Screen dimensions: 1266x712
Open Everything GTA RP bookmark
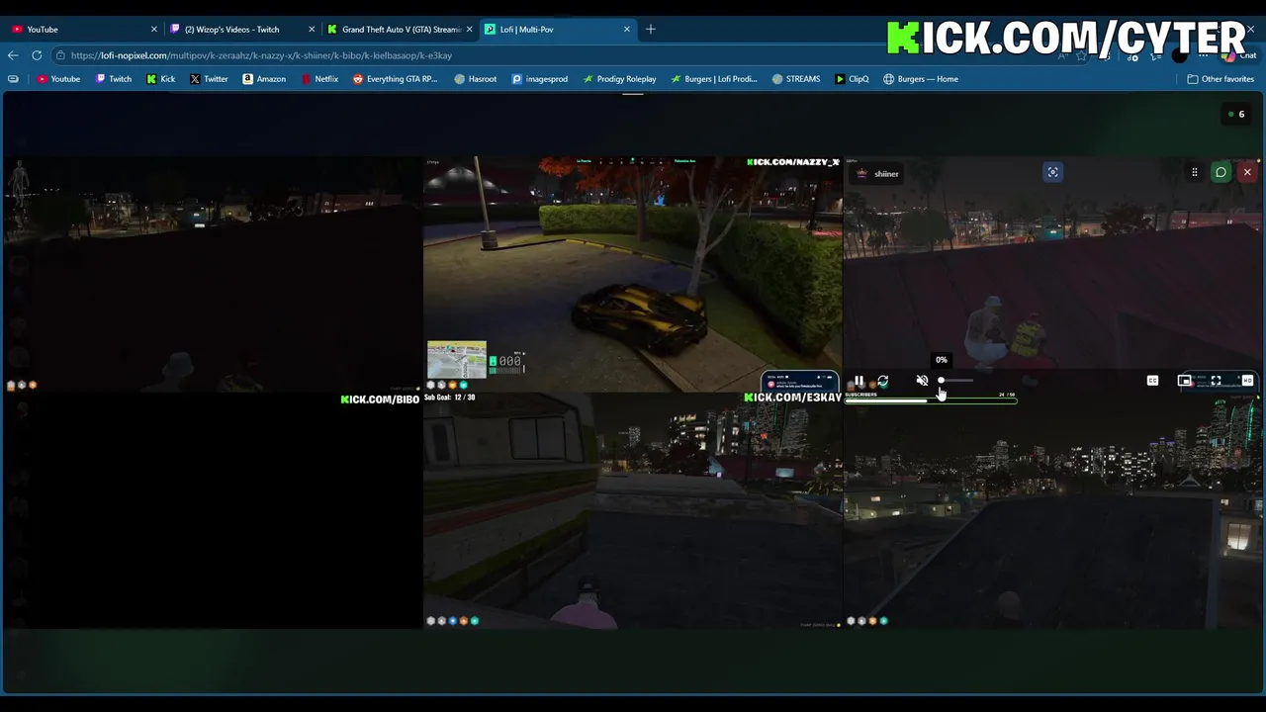click(x=395, y=79)
